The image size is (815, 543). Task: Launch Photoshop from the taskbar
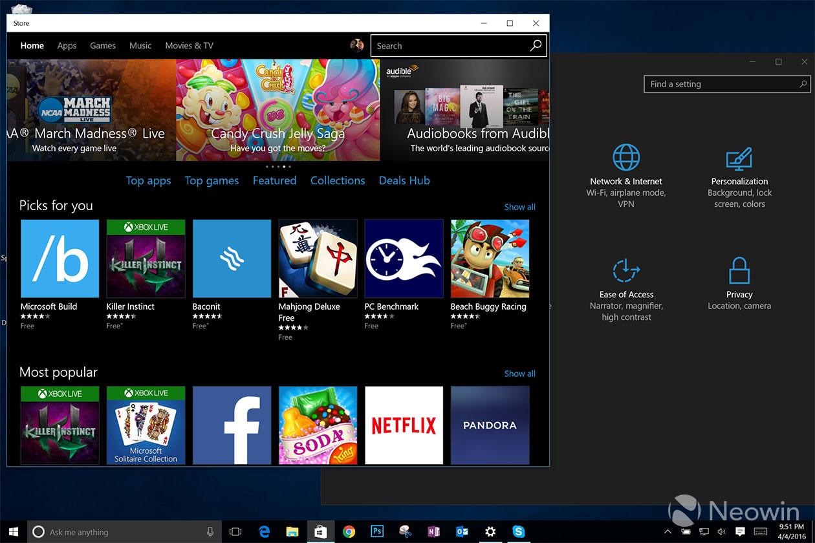click(x=377, y=531)
